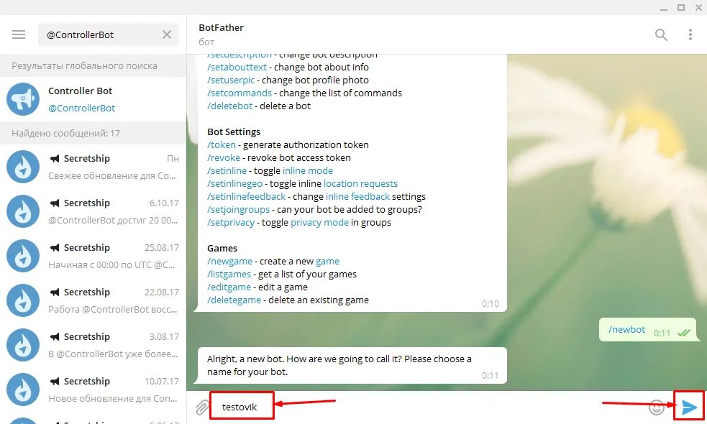
Task: Open Controller Bot search result avatar
Action: 23,99
